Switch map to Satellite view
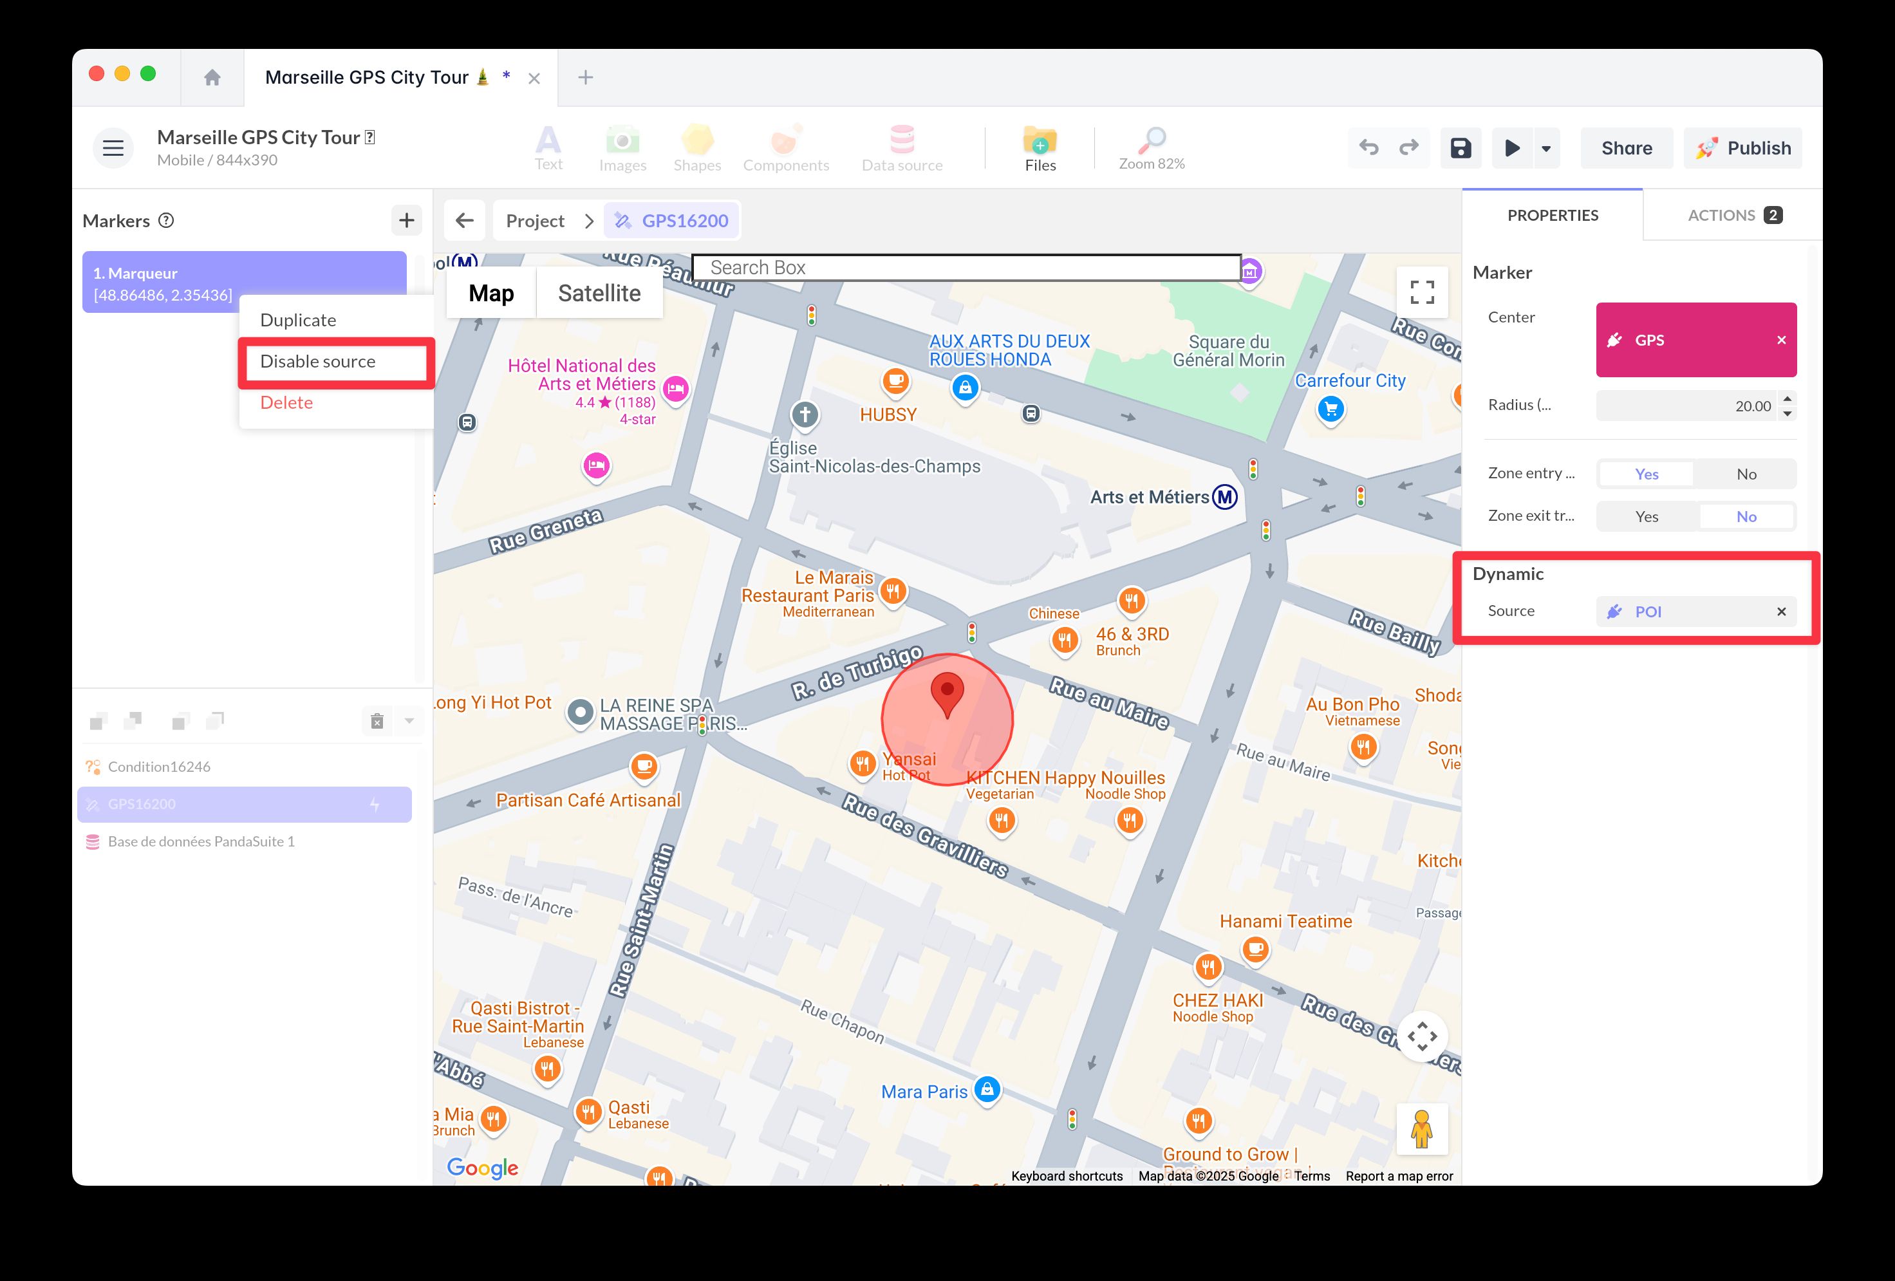This screenshot has height=1281, width=1895. pos(599,292)
